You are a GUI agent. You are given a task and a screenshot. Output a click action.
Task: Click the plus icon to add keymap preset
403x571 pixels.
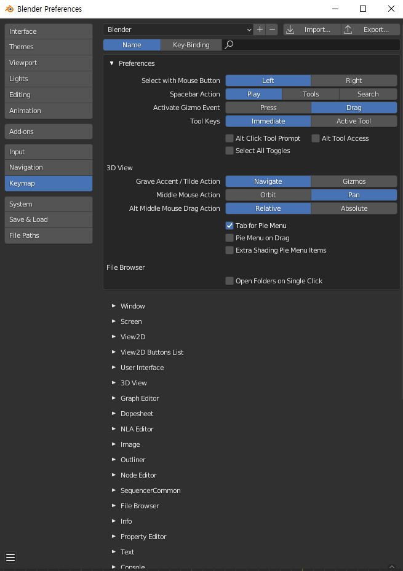pos(260,30)
